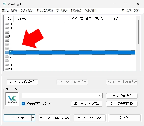
Task: Select drive H: icon in list
Action: point(7,40)
